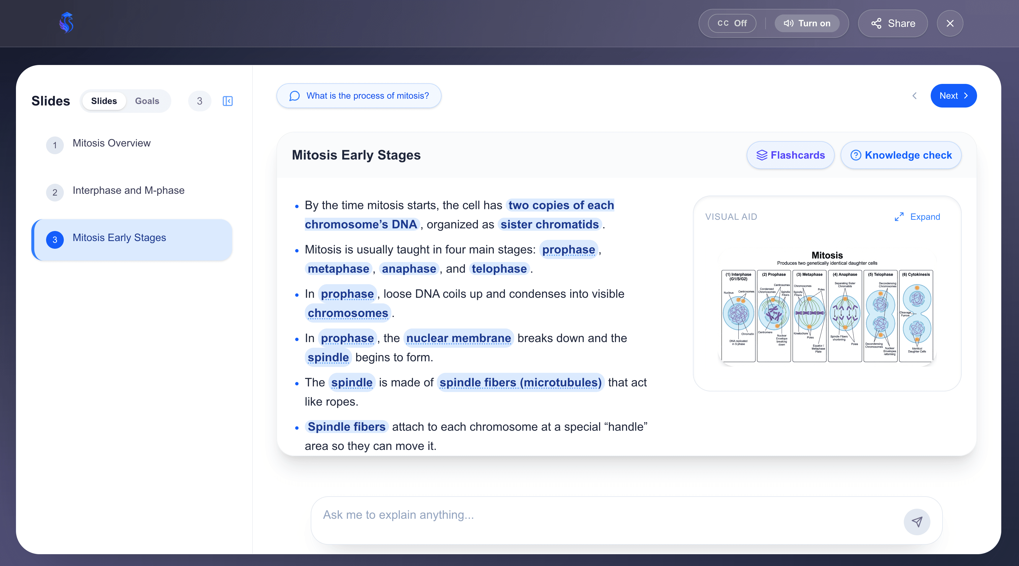Click the send message paper plane icon
Image resolution: width=1019 pixels, height=566 pixels.
(917, 522)
